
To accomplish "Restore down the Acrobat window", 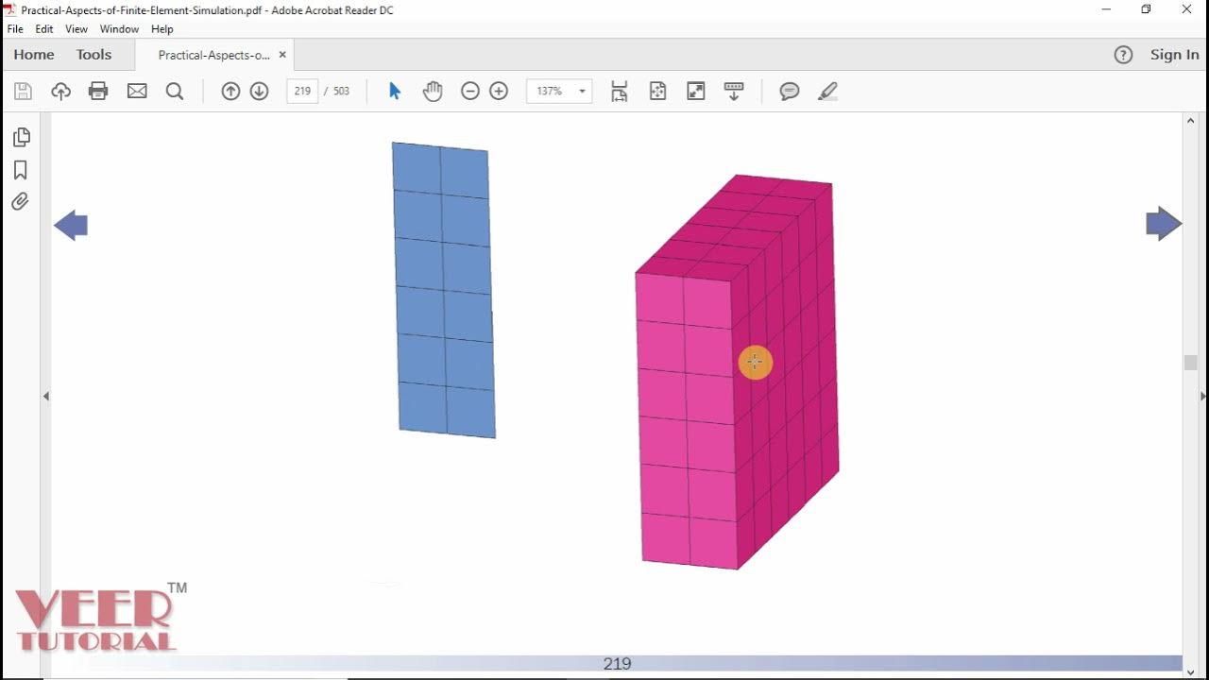I will (x=1146, y=9).
